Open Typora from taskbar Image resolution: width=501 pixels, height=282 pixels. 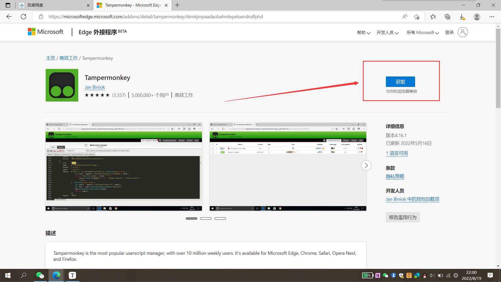(x=72, y=275)
